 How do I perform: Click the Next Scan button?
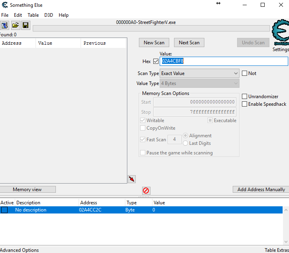(189, 43)
